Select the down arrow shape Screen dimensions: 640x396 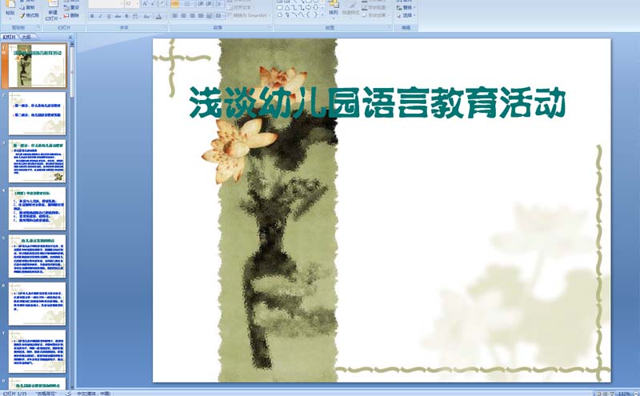click(x=315, y=8)
